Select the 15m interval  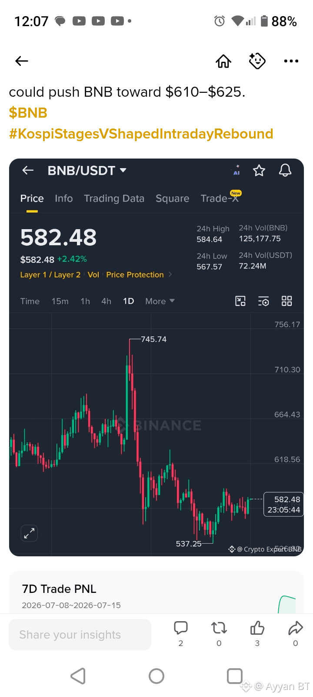60,301
